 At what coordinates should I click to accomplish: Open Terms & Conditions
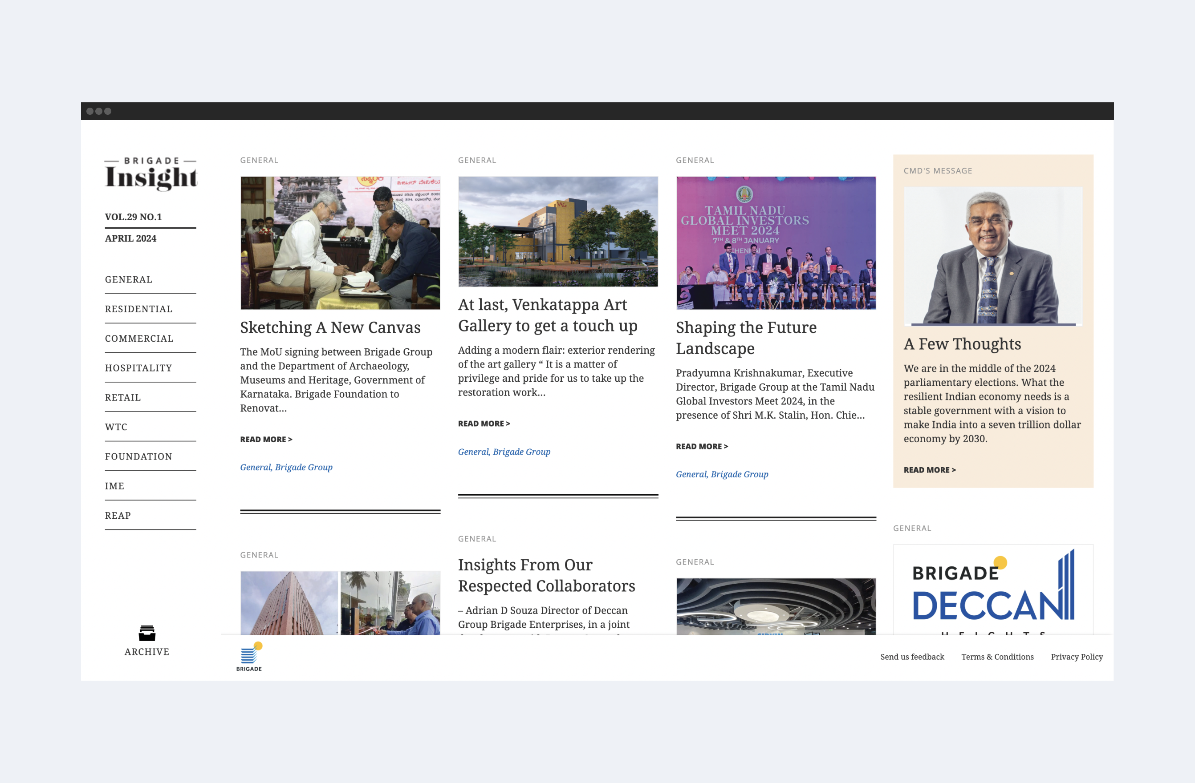998,657
